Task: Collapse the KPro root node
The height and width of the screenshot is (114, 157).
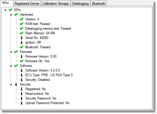Action: (5, 10)
